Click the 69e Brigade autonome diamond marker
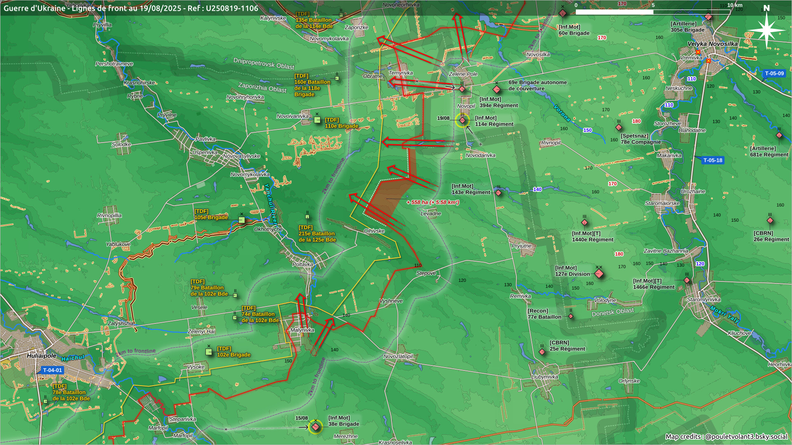The image size is (792, 445). 497,89
